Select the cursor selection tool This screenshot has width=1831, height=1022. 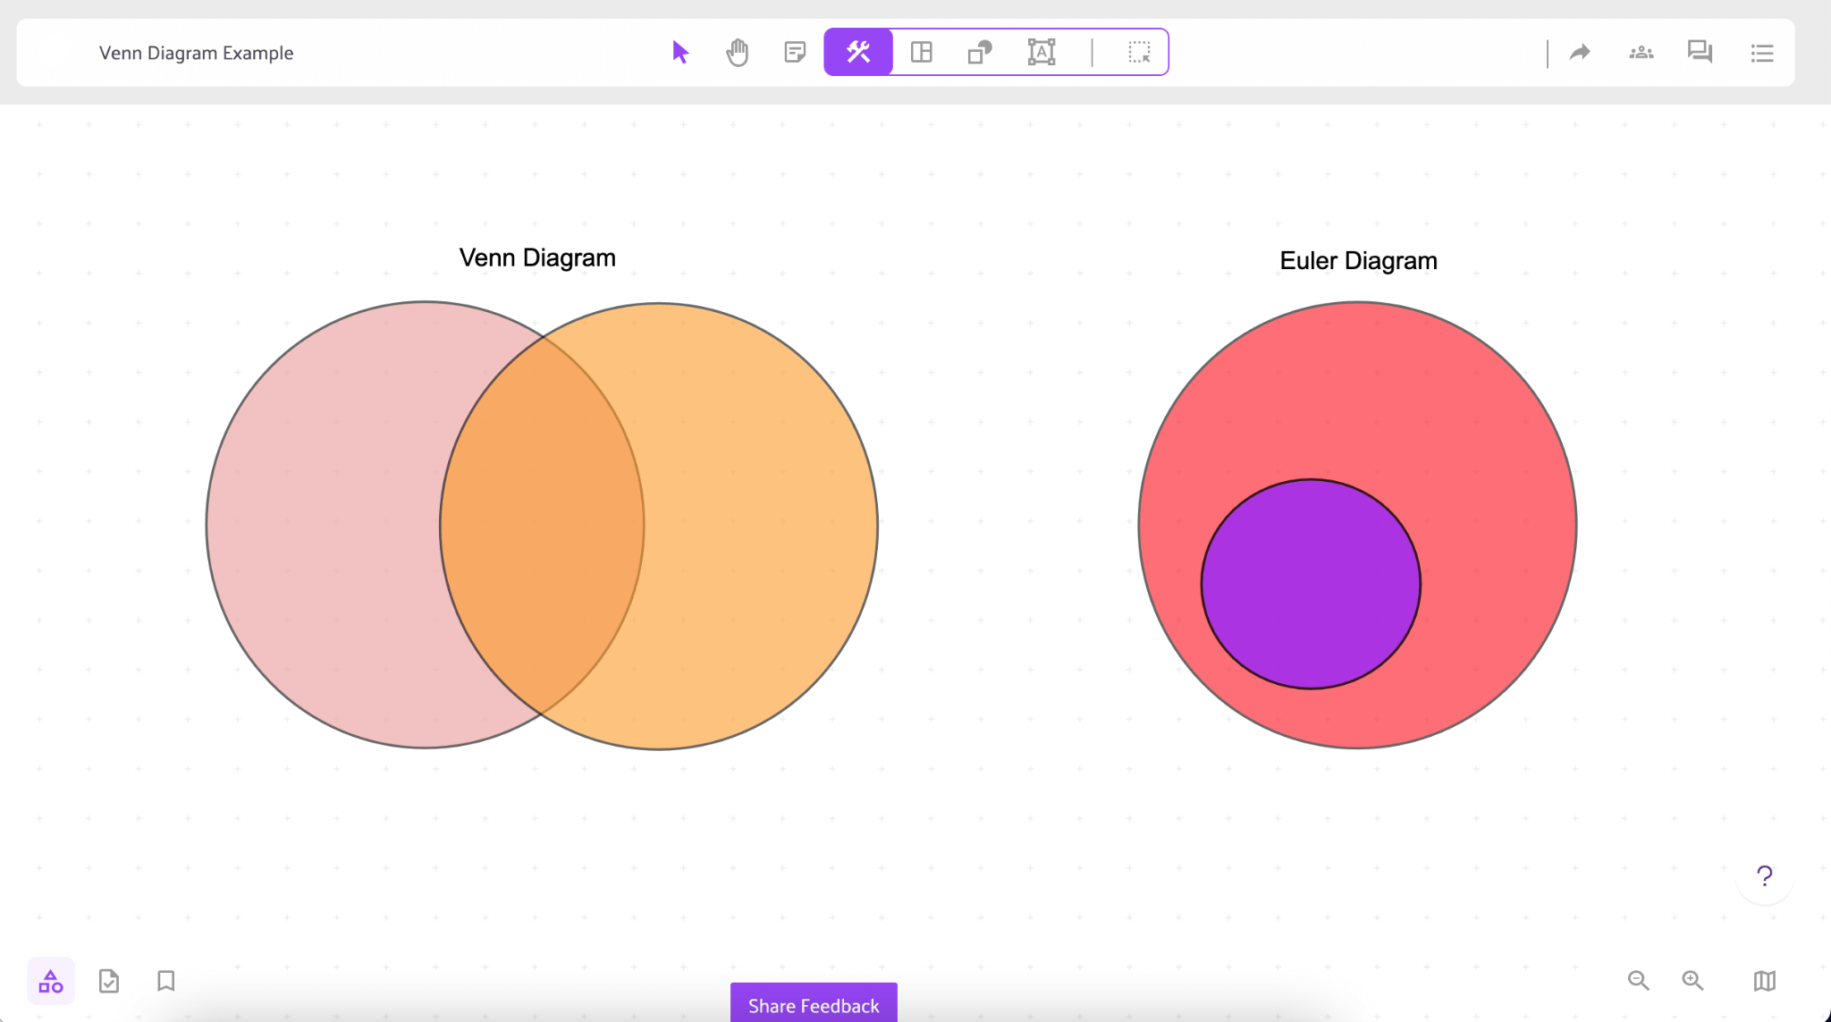(x=679, y=52)
